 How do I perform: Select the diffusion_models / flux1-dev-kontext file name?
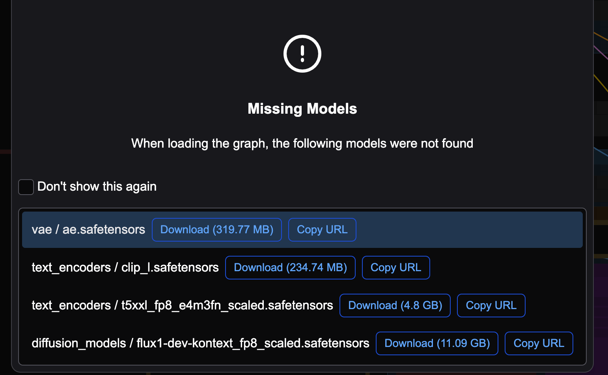point(253,343)
